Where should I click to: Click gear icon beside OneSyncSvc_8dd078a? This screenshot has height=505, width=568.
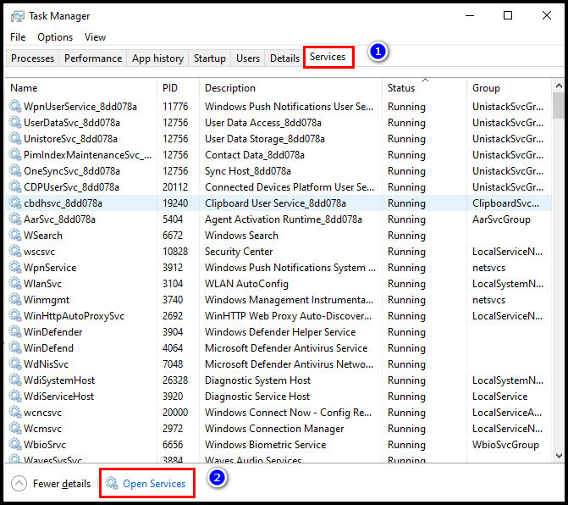click(15, 171)
